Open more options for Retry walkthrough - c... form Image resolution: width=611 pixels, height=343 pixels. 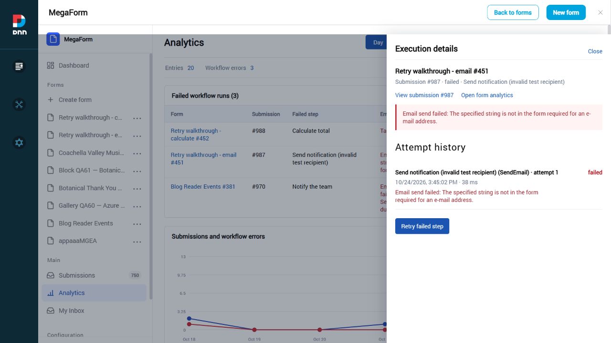[137, 118]
